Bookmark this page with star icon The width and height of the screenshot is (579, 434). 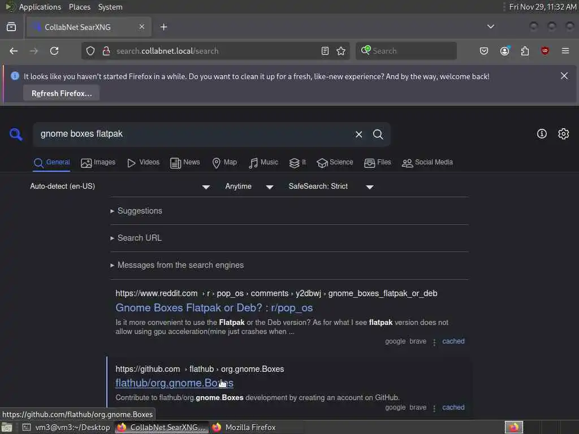(x=341, y=51)
